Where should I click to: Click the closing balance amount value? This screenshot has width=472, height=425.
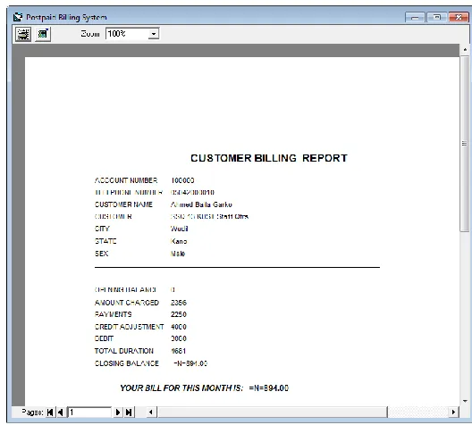[190, 363]
